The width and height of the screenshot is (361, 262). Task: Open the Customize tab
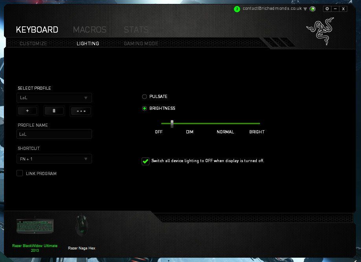(33, 43)
